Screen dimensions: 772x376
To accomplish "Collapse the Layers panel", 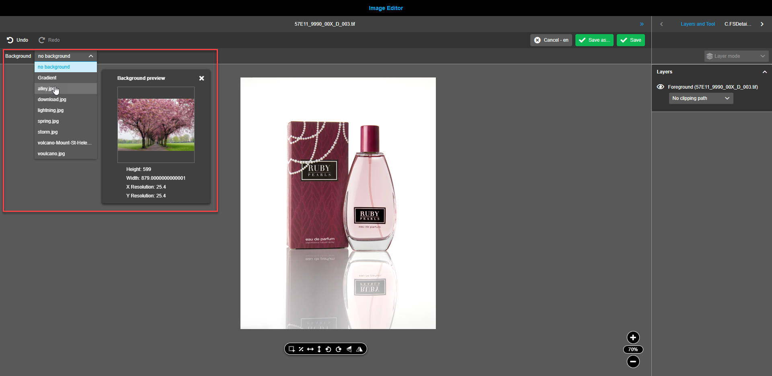I will [764, 72].
